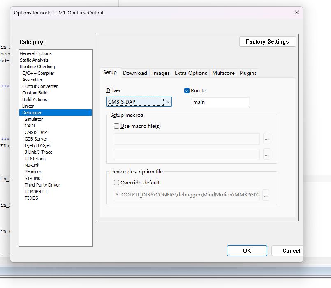Image resolution: width=331 pixels, height=288 pixels.
Task: Switch to the Download tab
Action: [135, 73]
